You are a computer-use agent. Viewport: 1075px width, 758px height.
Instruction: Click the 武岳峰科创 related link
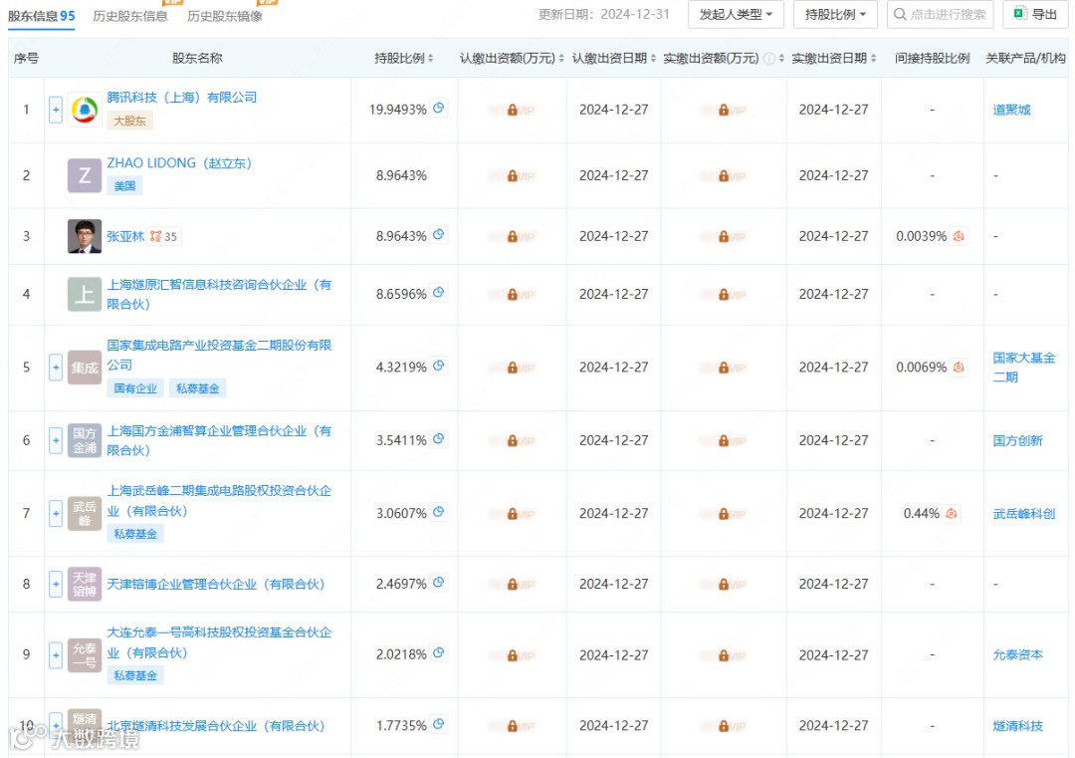(x=1023, y=514)
